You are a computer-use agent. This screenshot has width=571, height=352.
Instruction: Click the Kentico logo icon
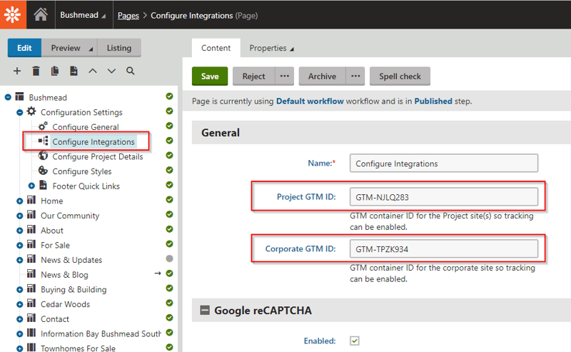tap(13, 14)
